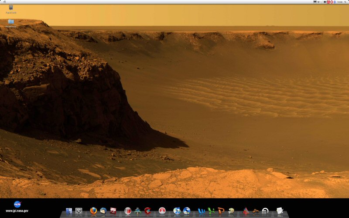Open the gray icon right of Finder
The width and height of the screenshot is (349, 218).
[79, 211]
